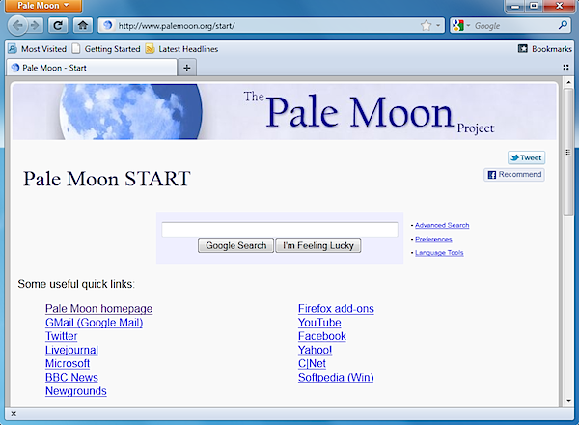Screen dimensions: 579x425
Task: Open the Pale Moon application menu button
Action: coord(43,6)
